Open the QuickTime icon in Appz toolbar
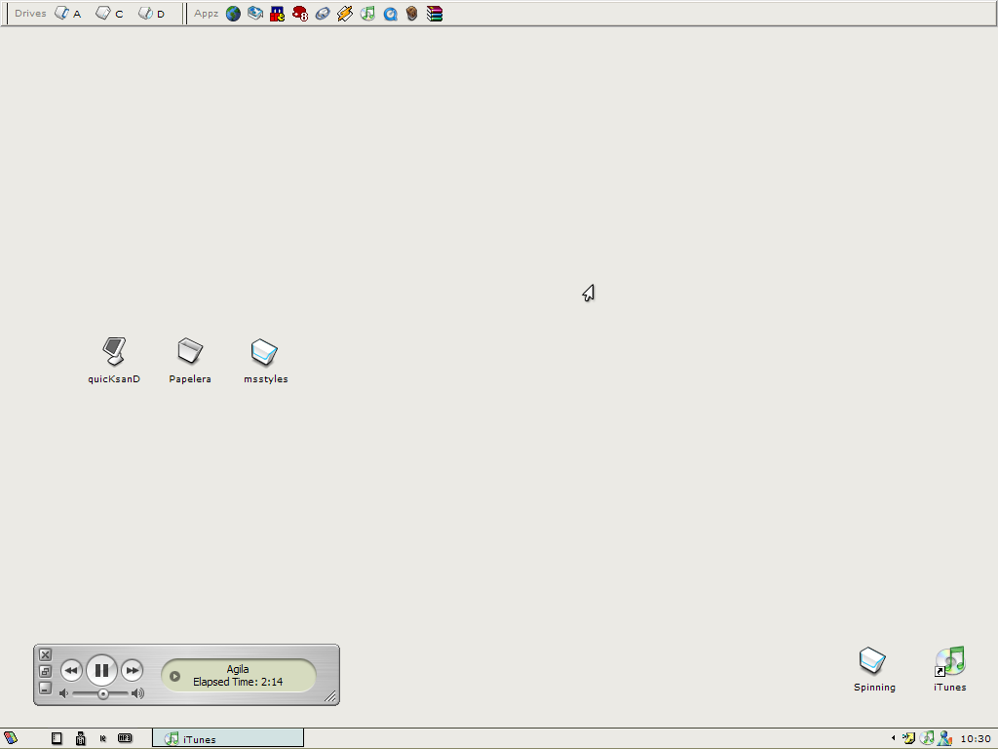998x749 pixels. coord(390,14)
